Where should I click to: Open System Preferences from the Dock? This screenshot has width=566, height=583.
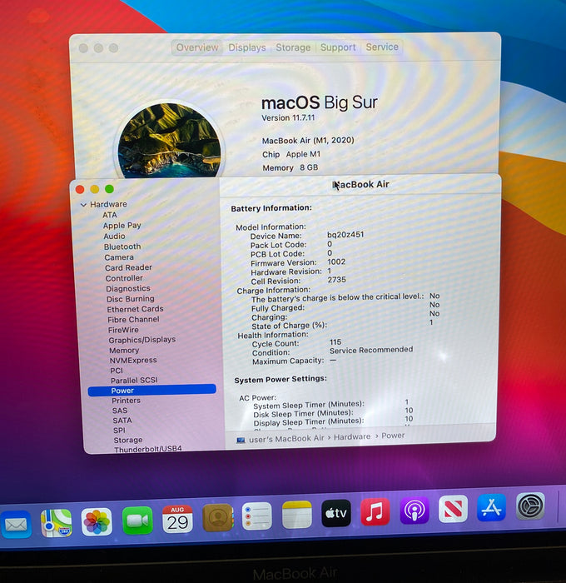531,506
